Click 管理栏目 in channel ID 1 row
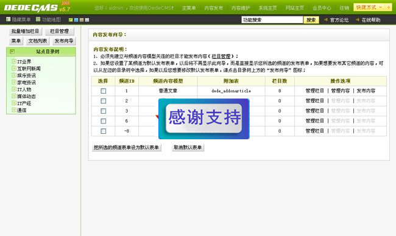The height and width of the screenshot is (236, 396). click(315, 91)
